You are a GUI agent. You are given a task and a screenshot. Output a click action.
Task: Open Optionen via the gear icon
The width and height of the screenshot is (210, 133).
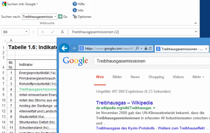point(75,17)
